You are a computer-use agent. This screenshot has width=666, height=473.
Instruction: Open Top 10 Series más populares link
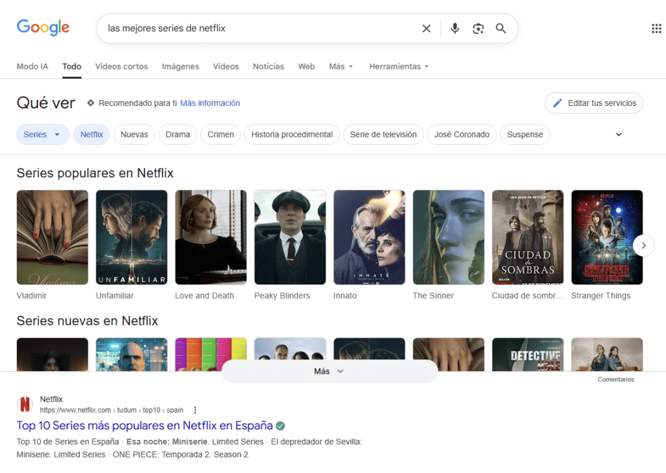tap(144, 426)
